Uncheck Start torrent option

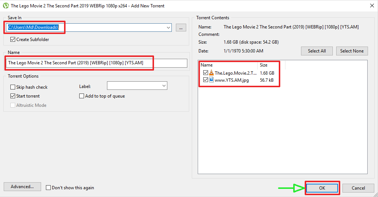click(x=13, y=96)
